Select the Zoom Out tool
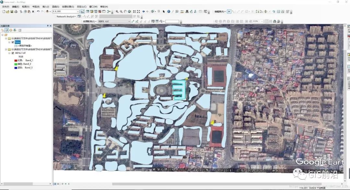This screenshot has height=190, width=350. (x=121, y=11)
